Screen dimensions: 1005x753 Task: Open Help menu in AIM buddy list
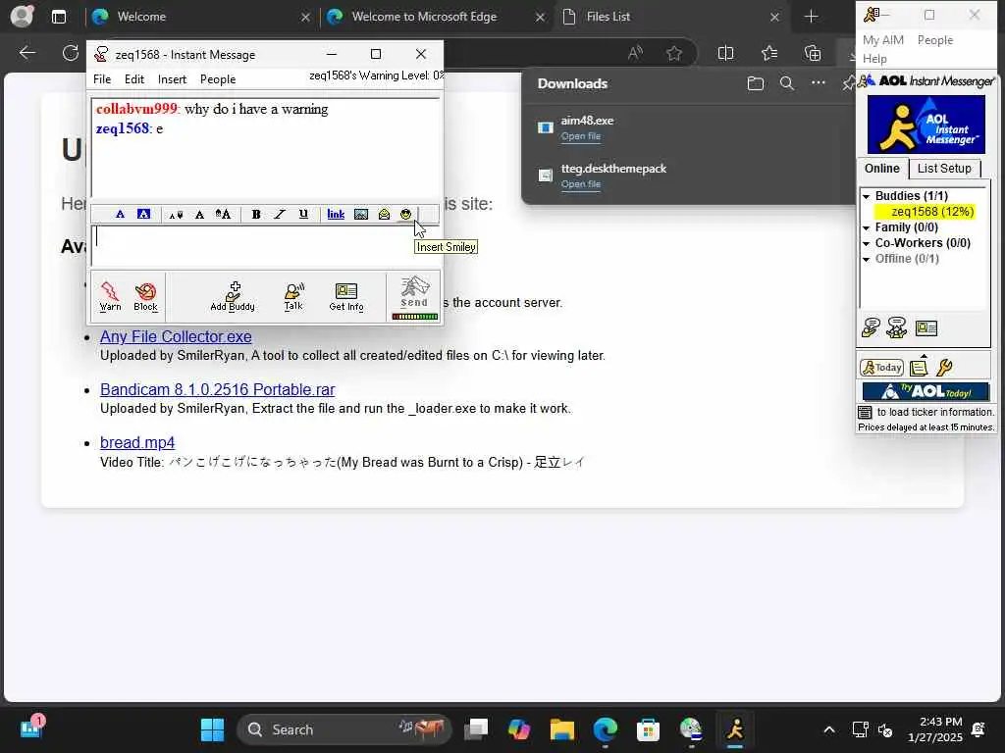click(874, 58)
